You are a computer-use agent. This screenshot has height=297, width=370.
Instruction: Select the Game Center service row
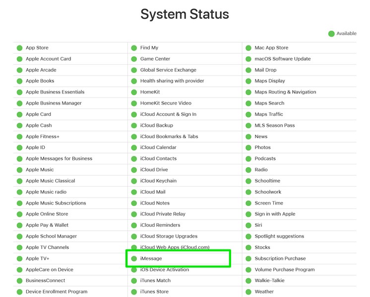click(x=155, y=59)
